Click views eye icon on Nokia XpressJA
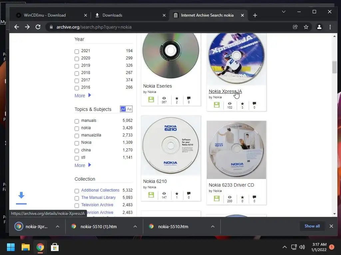The width and height of the screenshot is (341, 255). pyautogui.click(x=230, y=104)
